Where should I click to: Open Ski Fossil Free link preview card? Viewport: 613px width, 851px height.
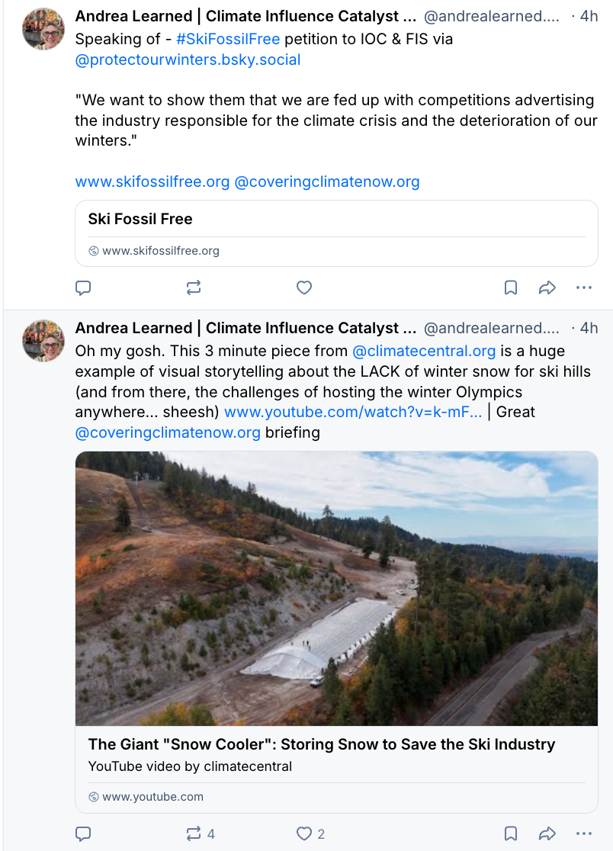336,233
